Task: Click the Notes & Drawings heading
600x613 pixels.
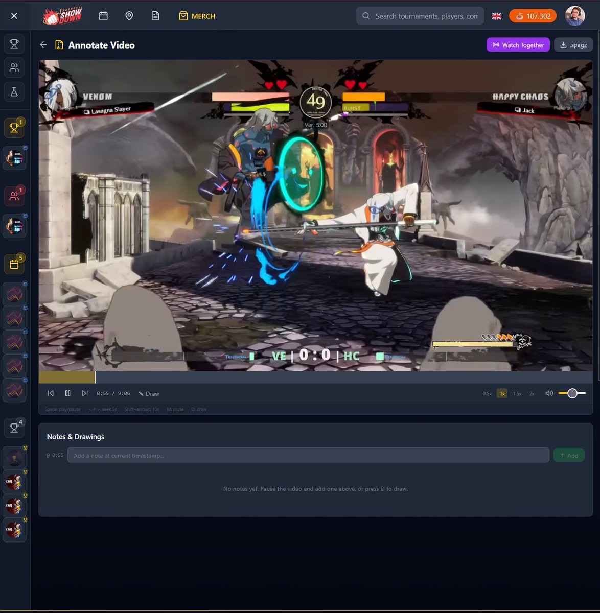Action: tap(76, 437)
